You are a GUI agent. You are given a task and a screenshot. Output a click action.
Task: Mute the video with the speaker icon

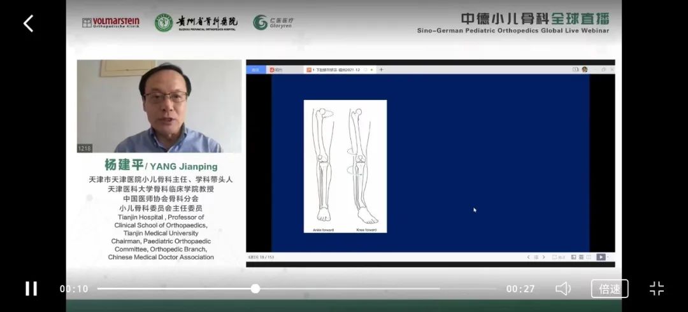point(563,288)
